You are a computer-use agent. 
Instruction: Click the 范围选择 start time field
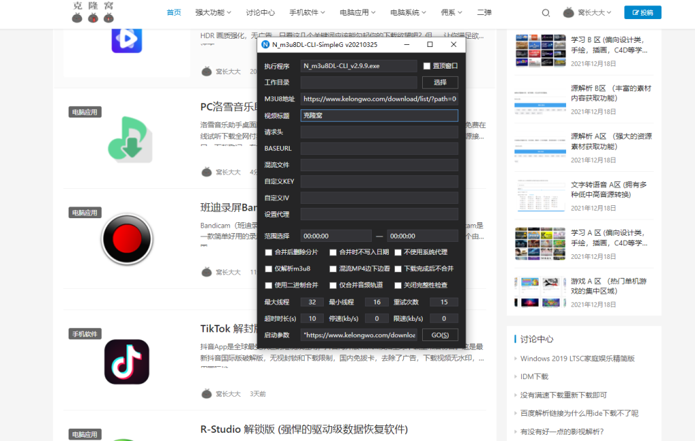(x=336, y=236)
